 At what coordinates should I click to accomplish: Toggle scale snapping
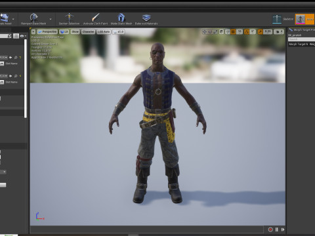[260, 32]
